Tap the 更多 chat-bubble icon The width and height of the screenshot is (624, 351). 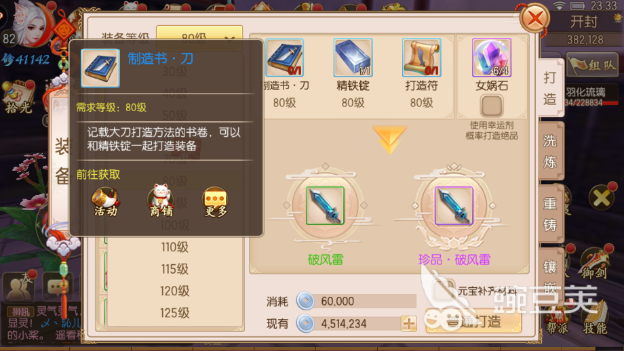[x=215, y=202]
